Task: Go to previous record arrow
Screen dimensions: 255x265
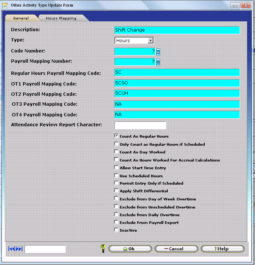Action: pos(13,249)
